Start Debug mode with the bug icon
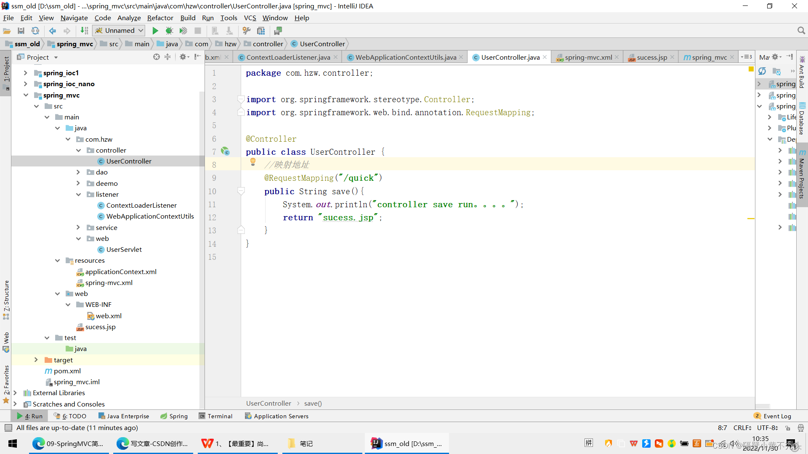Image resolution: width=808 pixels, height=454 pixels. tap(169, 30)
